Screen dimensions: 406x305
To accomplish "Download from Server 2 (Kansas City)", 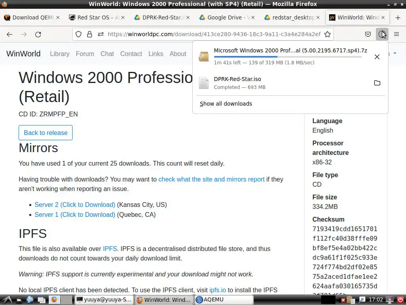I will coord(75,205).
